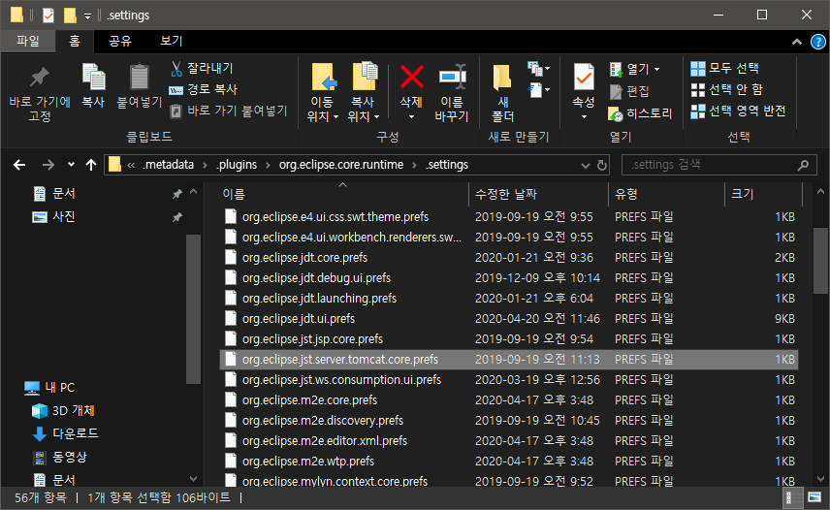Go back with the left arrow

pos(19,165)
